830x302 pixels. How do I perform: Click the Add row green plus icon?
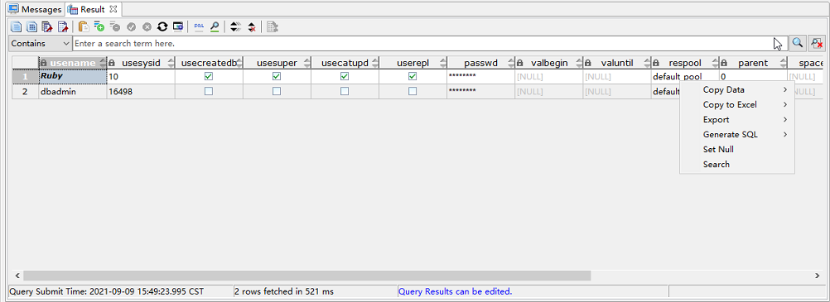[x=99, y=26]
